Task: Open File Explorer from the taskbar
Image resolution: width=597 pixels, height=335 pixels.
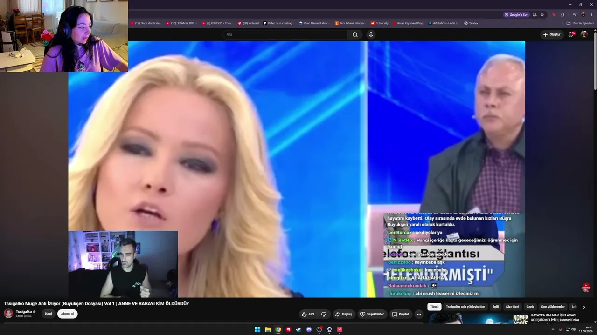Action: pyautogui.click(x=268, y=329)
